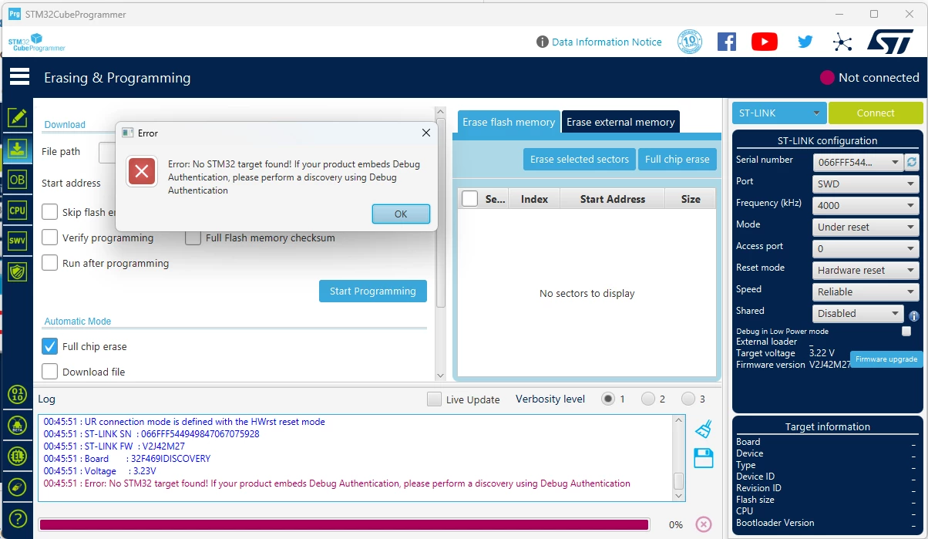The image size is (928, 539).
Task: Expand the Reset mode dropdown
Action: coord(866,270)
